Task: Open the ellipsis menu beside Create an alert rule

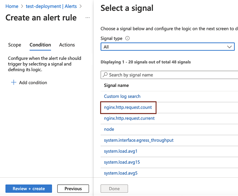Action: coord(87,18)
